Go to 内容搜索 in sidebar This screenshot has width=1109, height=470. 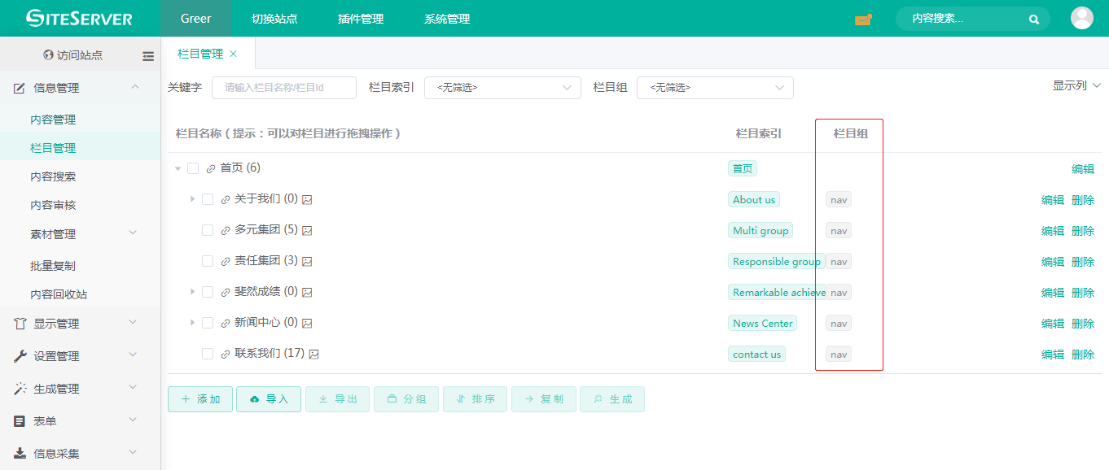pos(53,176)
